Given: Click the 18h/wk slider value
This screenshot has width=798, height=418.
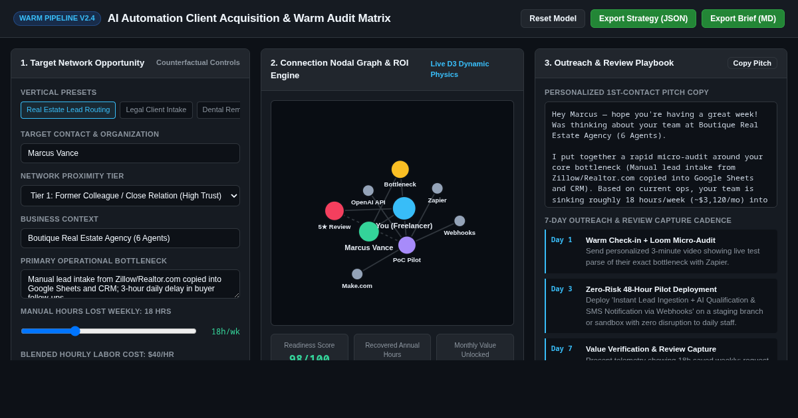Looking at the screenshot, I should (225, 332).
